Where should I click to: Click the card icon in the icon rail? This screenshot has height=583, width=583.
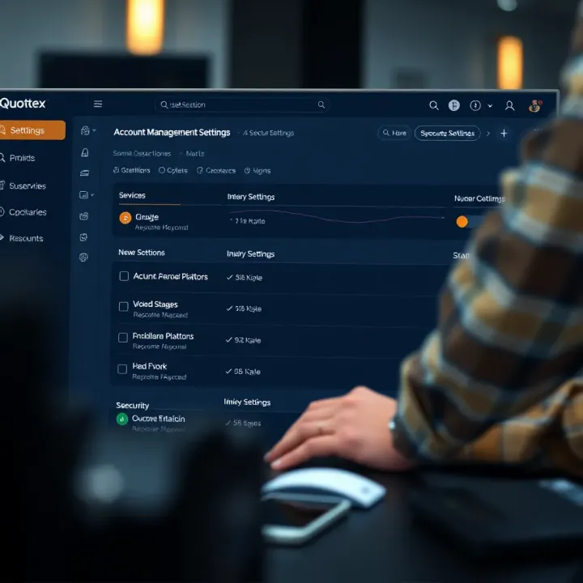(x=84, y=173)
